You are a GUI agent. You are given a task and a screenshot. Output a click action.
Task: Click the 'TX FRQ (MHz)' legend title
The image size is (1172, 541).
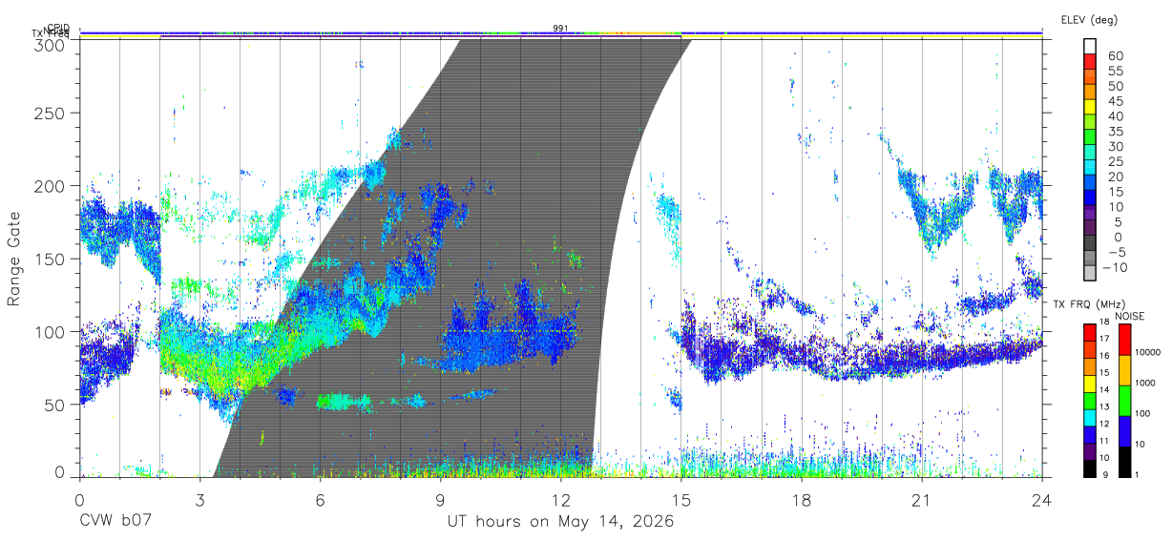coord(1088,304)
